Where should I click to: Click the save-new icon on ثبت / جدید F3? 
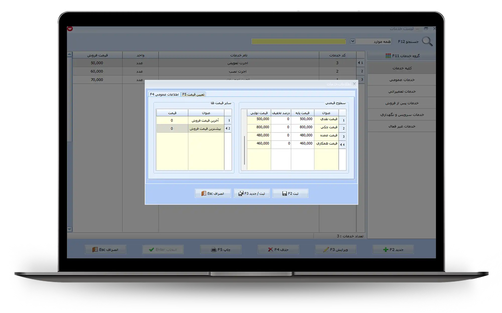(241, 194)
